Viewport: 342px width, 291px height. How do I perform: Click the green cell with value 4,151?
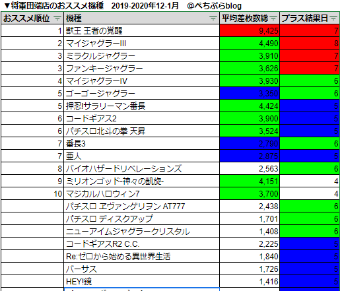click(x=250, y=181)
